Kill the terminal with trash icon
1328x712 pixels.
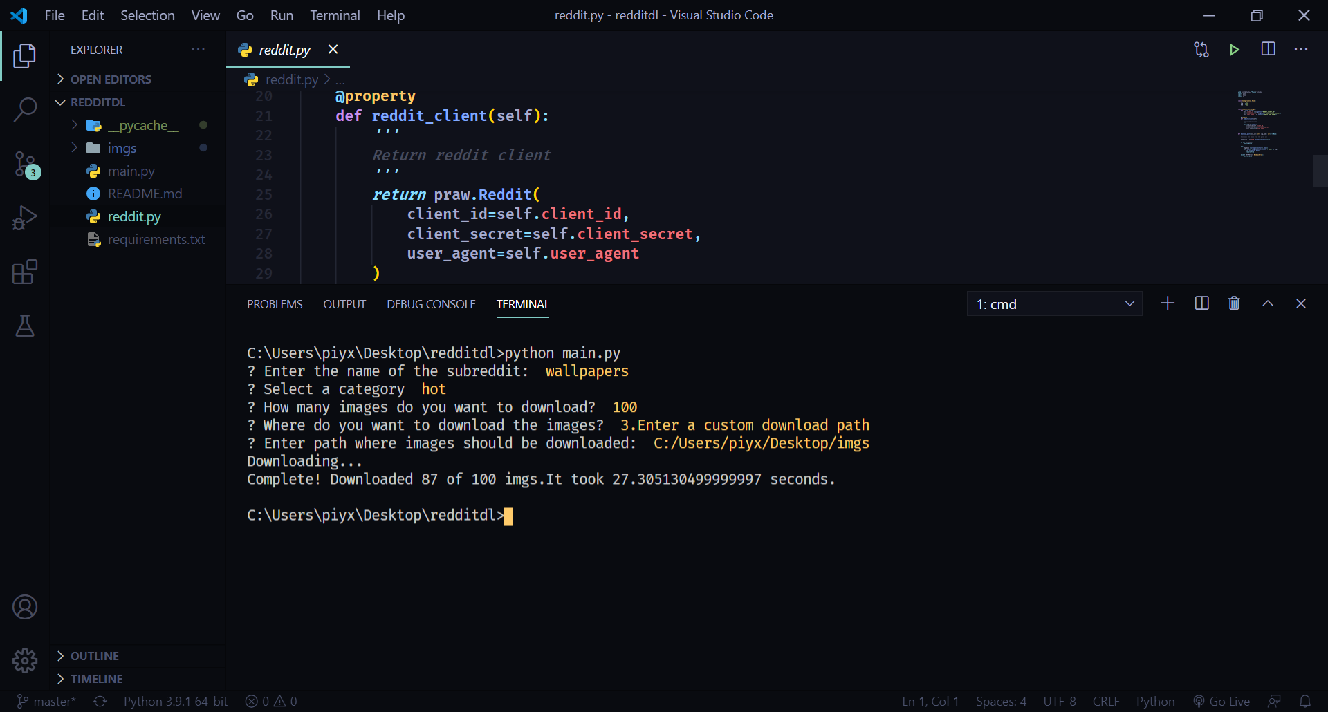[x=1234, y=303]
